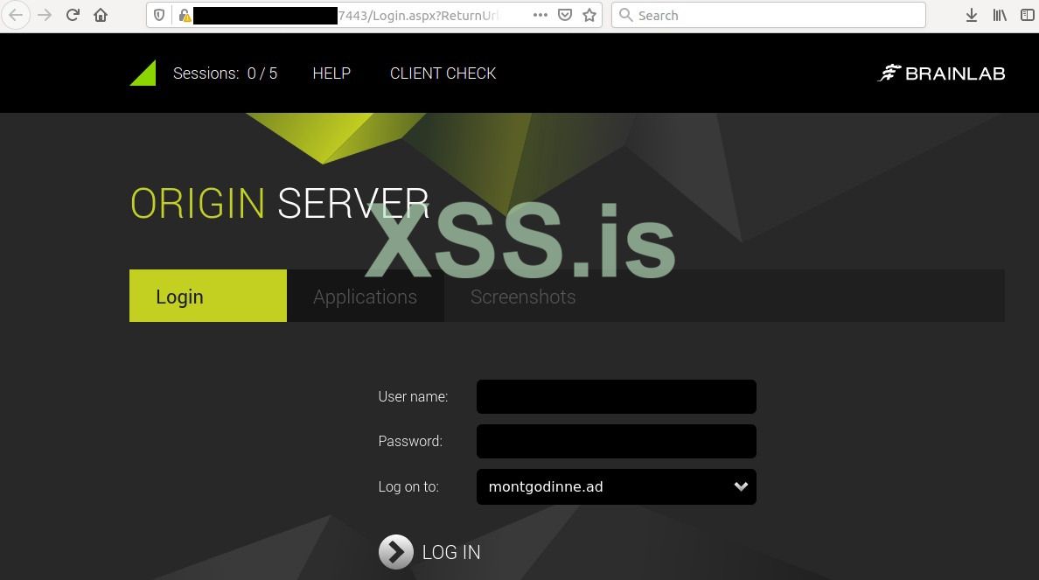Click the Brainlab logo
Image resolution: width=1039 pixels, height=580 pixels.
pyautogui.click(x=941, y=73)
